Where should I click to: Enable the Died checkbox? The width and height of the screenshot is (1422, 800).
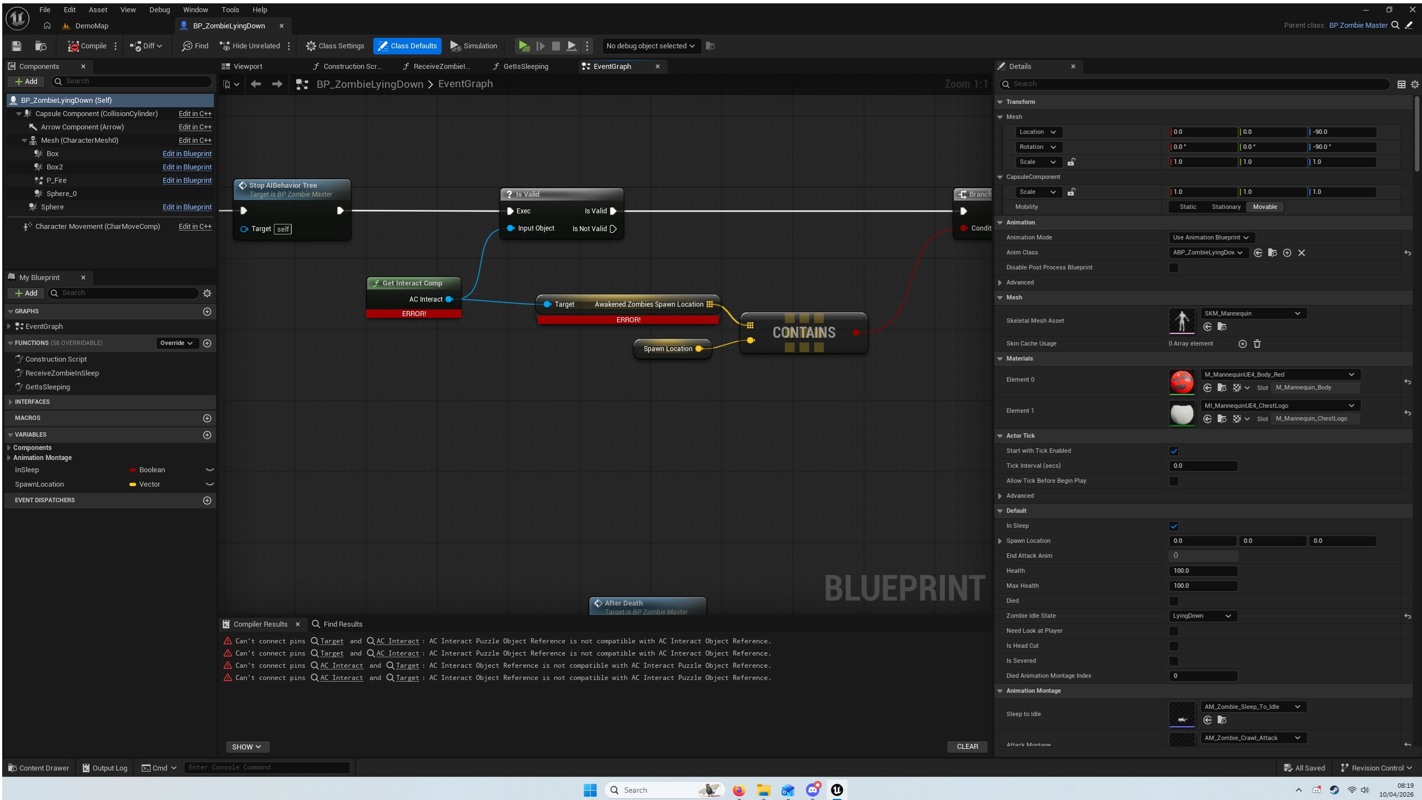(1174, 601)
